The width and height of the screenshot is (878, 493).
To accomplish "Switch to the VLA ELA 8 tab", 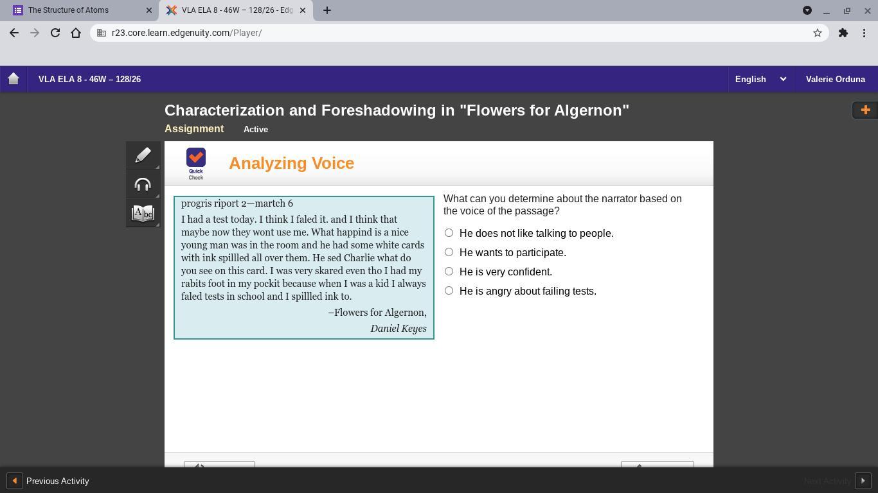I will 237,10.
